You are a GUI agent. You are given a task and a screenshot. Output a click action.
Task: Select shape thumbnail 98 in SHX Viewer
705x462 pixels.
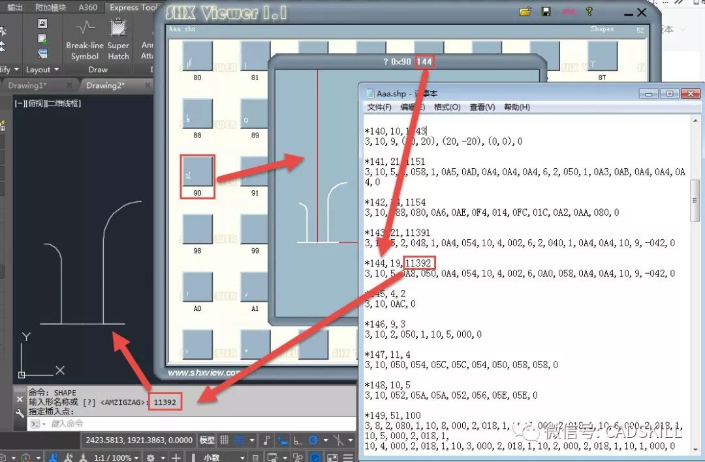click(x=197, y=229)
